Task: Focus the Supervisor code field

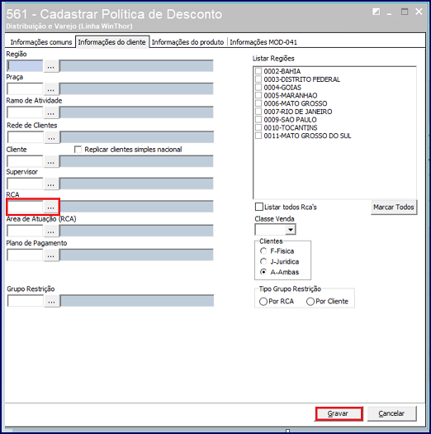Action: [25, 184]
